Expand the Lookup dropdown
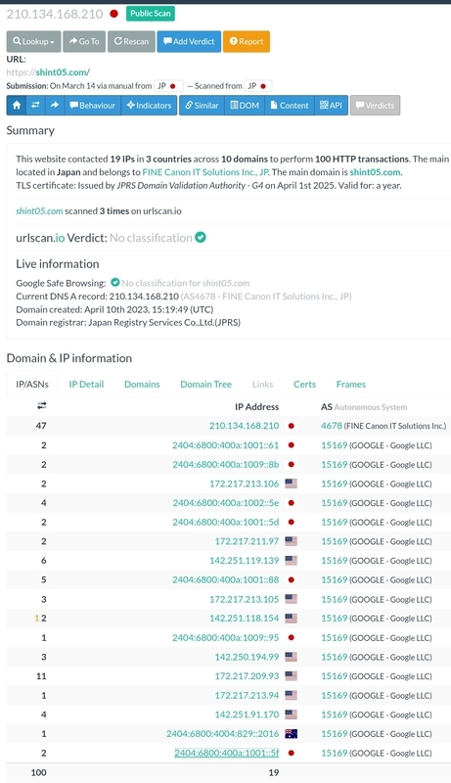This screenshot has width=451, height=783. (34, 41)
